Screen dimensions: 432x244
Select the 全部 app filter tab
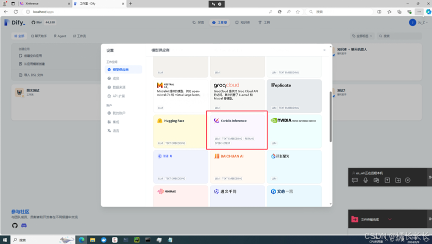[x=19, y=36]
